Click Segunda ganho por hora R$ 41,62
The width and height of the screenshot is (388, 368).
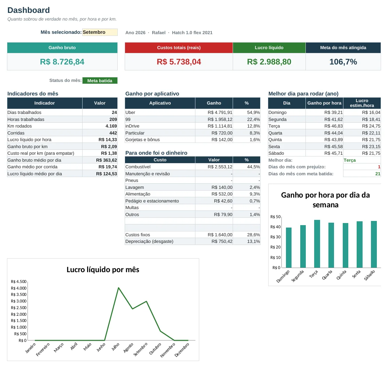(x=324, y=120)
